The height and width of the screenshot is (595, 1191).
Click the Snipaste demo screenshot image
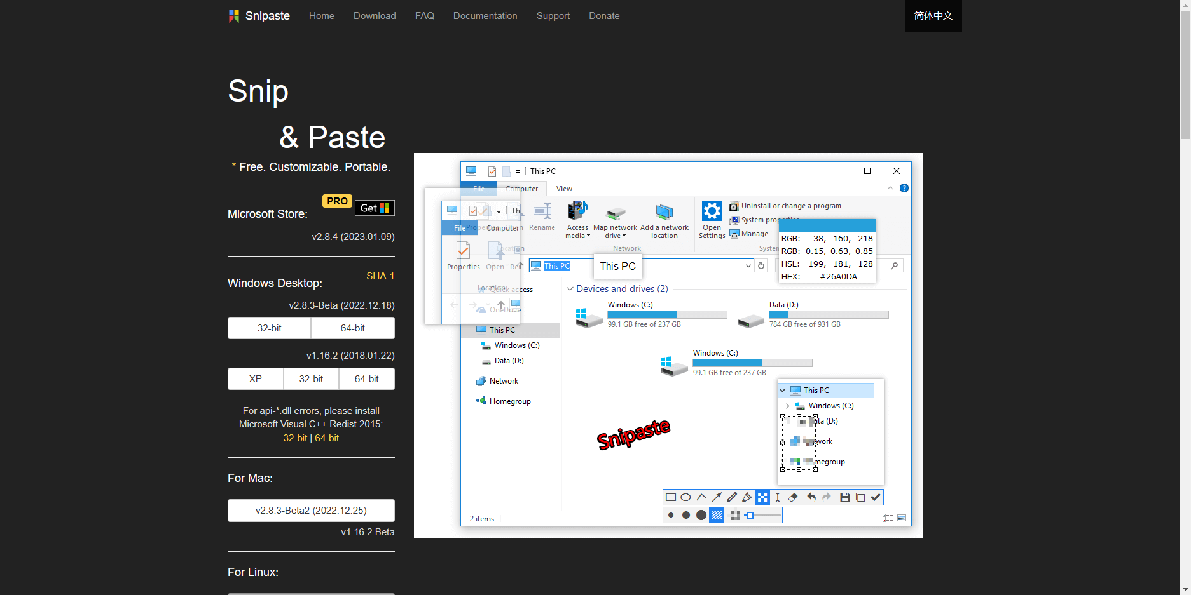668,345
